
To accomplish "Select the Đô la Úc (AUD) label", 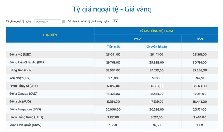I will tap(20, 101).
